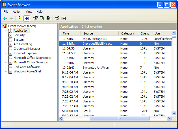Click the Josef Richber user cell
Image resolution: width=178 pixels, height=129 pixels.
[163, 39]
